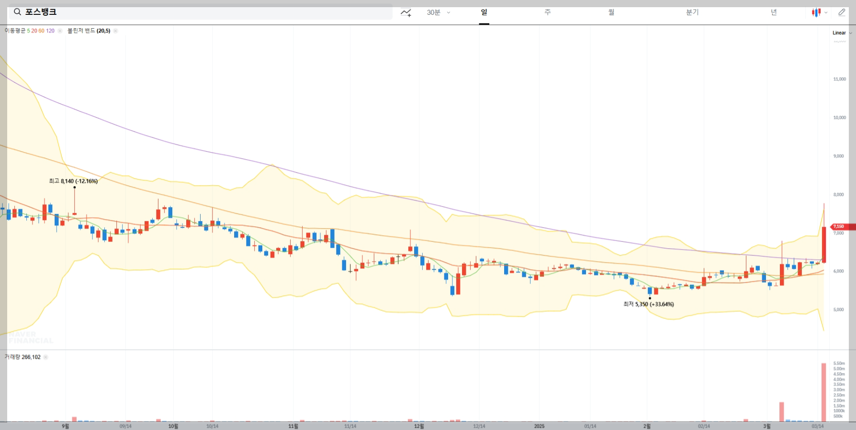
Task: Click the 5,000 price axis label
Action: [839, 310]
